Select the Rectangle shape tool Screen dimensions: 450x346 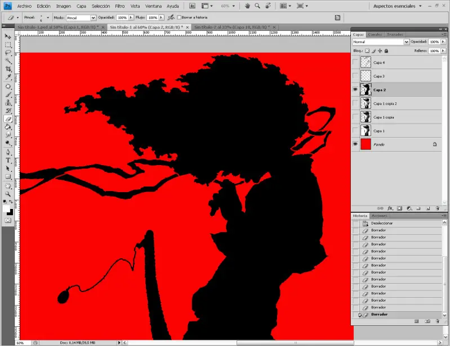[x=8, y=176]
